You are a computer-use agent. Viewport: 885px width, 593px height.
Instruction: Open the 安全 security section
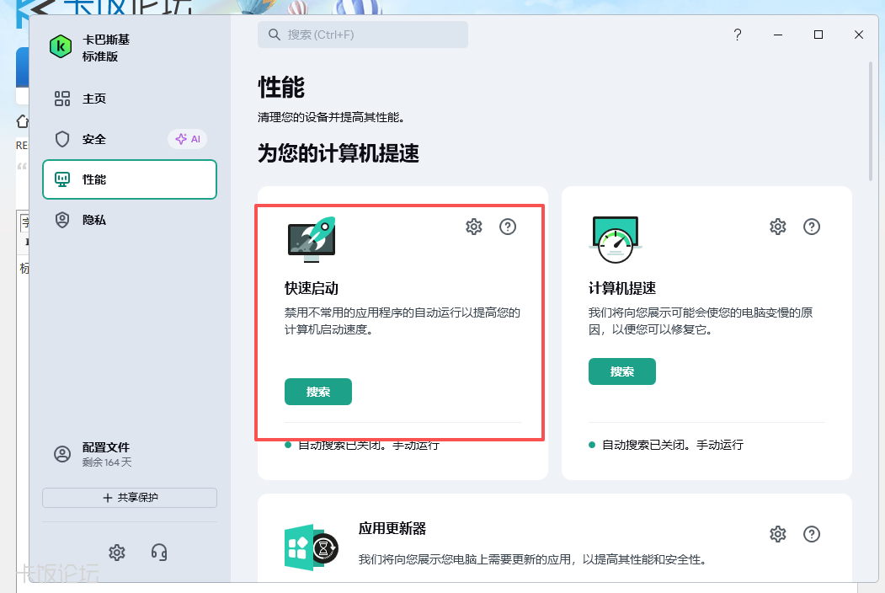(x=130, y=139)
